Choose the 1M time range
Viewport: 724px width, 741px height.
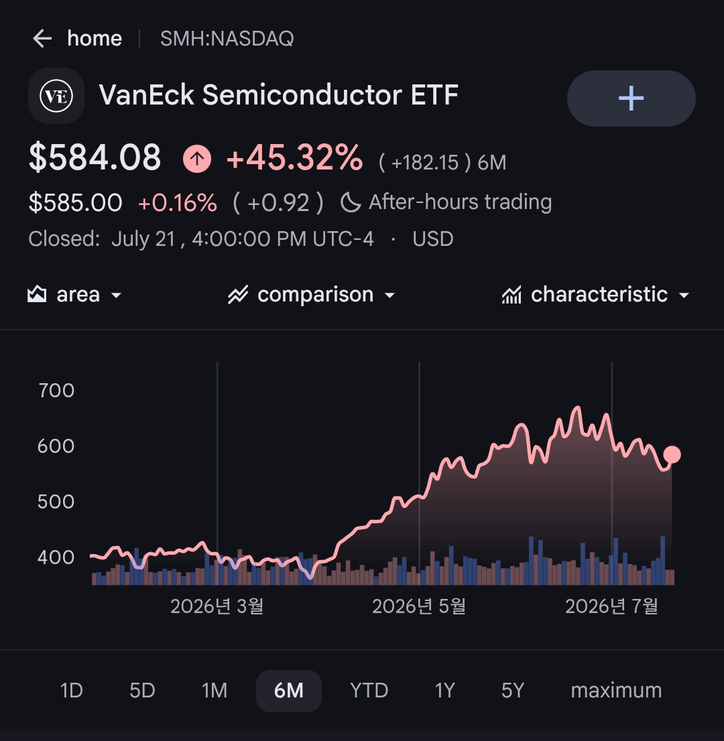point(215,691)
